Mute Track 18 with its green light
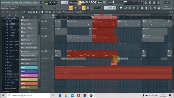Viewport: 174px width, 98px height. 53,41
